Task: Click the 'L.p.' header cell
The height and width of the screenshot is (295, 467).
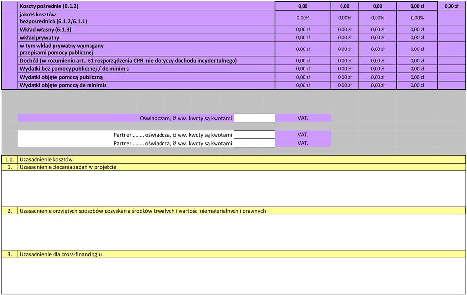Action: [10, 160]
